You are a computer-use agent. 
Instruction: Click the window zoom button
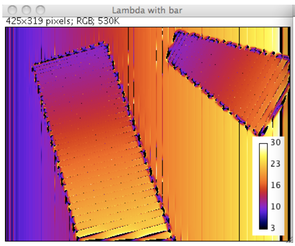(40, 9)
